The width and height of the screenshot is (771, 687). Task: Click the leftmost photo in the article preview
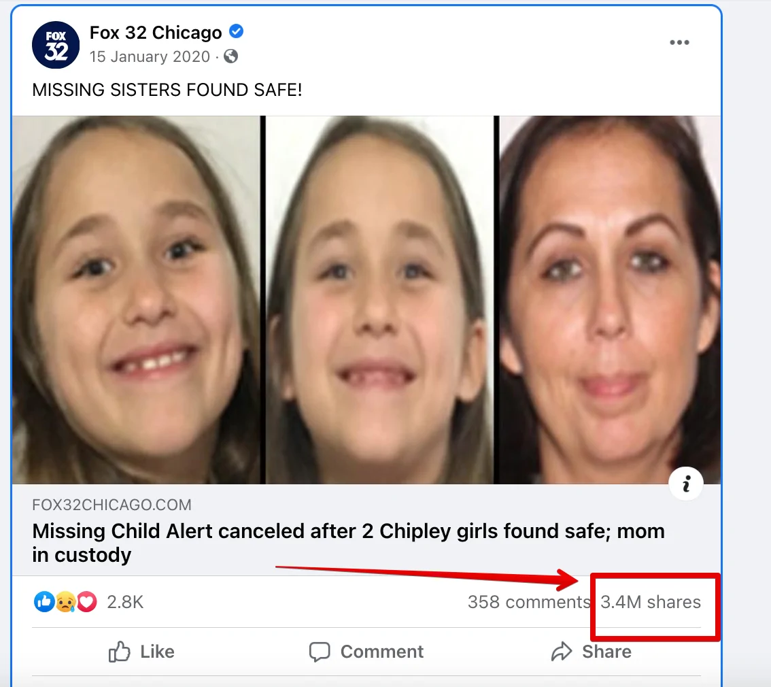(136, 300)
